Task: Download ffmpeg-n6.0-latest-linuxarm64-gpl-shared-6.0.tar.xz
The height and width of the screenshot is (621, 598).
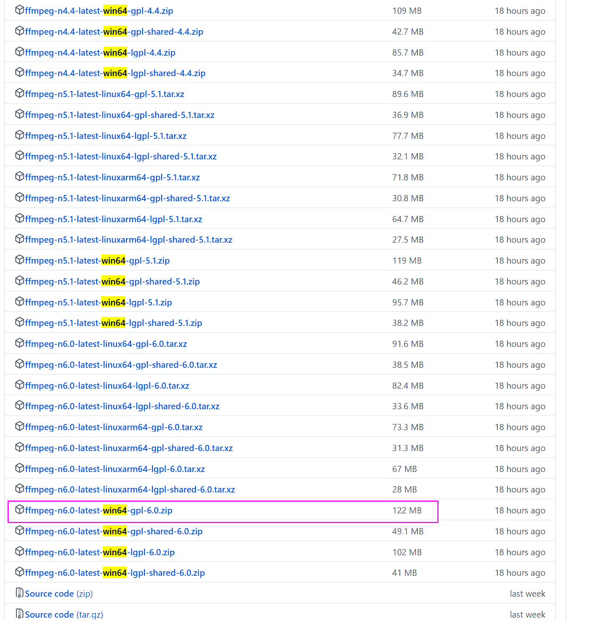Action: tap(129, 448)
